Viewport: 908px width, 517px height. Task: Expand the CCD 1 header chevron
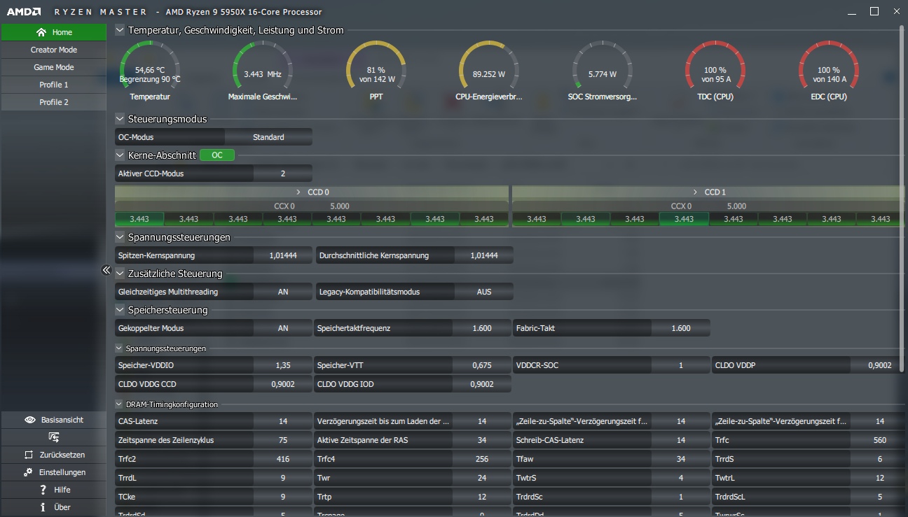click(x=695, y=192)
